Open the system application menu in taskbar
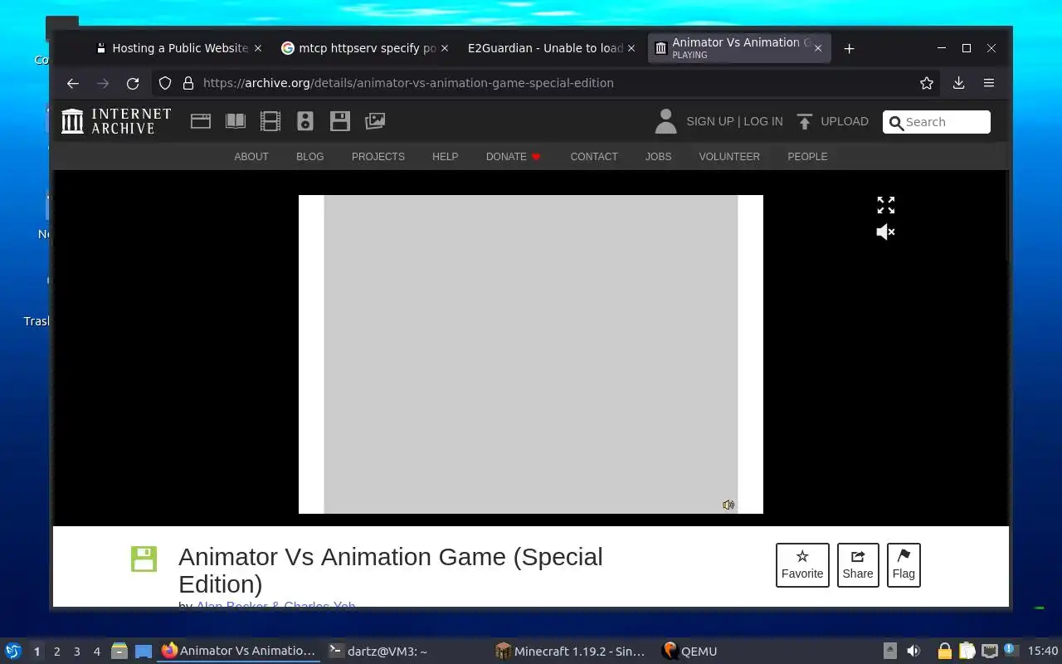 [12, 652]
